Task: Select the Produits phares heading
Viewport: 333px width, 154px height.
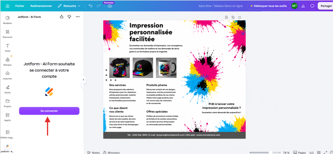Action: 157,85
